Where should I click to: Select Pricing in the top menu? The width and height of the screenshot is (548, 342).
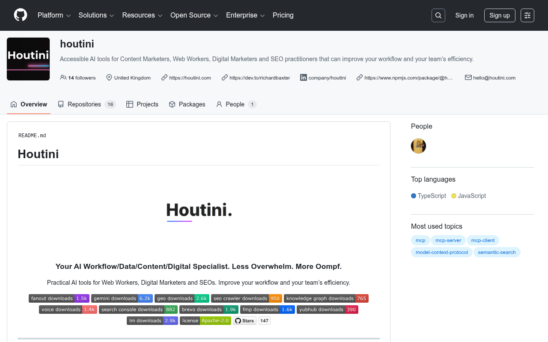coord(283,15)
